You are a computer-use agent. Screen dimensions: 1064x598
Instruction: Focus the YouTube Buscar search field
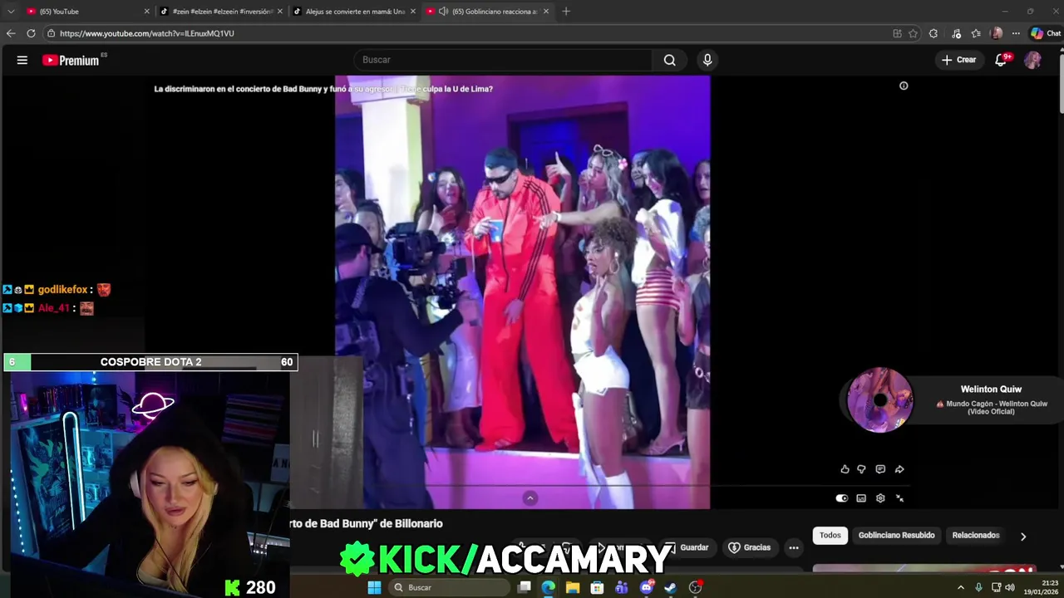[504, 60]
